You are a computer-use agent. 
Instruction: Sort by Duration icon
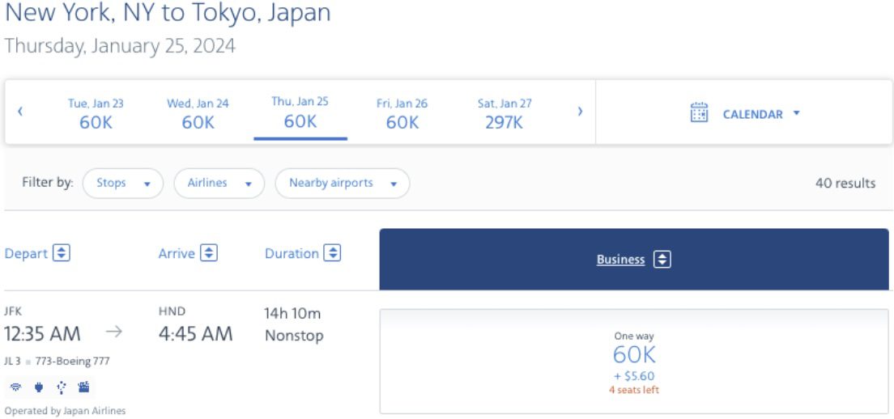(332, 252)
